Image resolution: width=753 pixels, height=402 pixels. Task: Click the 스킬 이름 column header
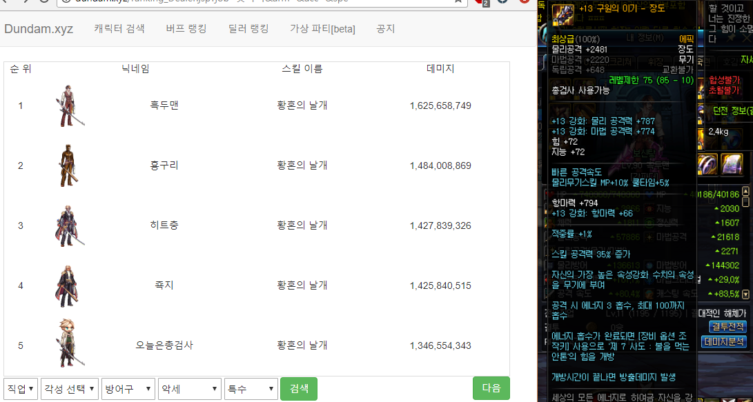click(302, 69)
